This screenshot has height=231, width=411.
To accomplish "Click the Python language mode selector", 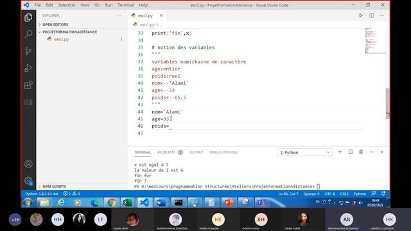I will coord(360,194).
